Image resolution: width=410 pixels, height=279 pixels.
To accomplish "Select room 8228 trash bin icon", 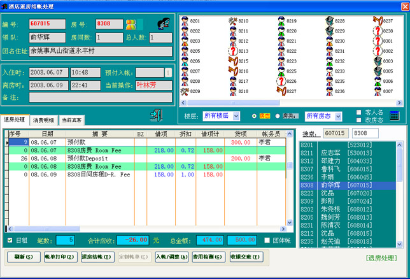I will (329, 21).
